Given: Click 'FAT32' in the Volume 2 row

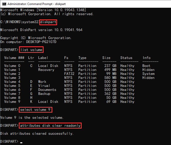Looking at the screenshot, I should coord(69,74).
